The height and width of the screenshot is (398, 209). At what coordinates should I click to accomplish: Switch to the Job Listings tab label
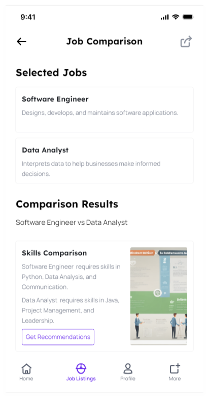(81, 379)
